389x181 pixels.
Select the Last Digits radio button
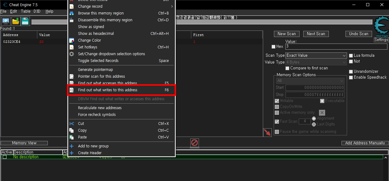tap(314, 124)
